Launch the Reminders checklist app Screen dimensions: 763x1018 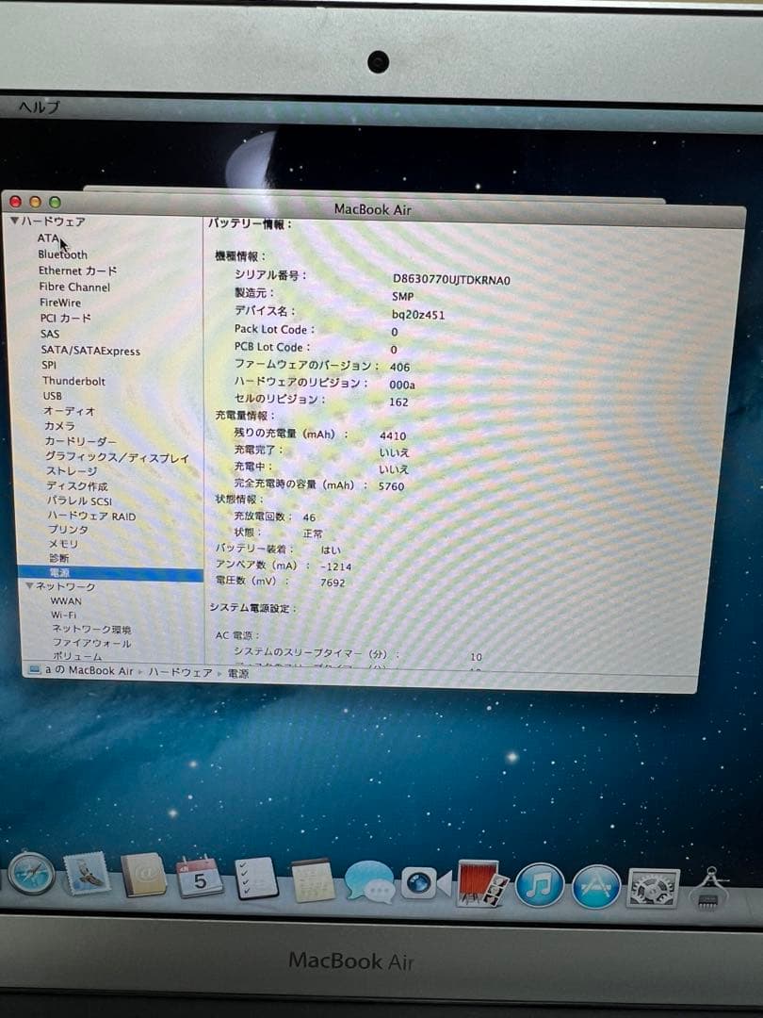(255, 878)
